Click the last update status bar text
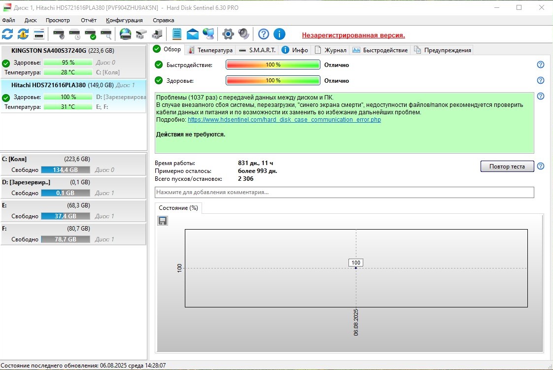The width and height of the screenshot is (553, 370). (x=83, y=366)
